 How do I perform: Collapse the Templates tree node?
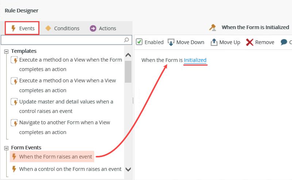(x=6, y=51)
